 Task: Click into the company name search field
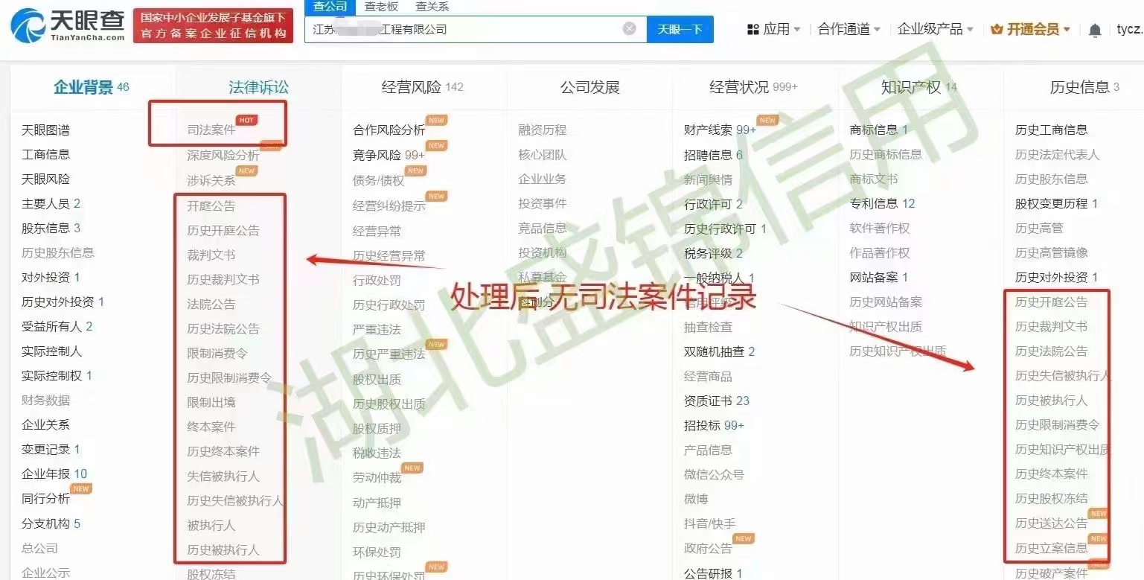461,29
